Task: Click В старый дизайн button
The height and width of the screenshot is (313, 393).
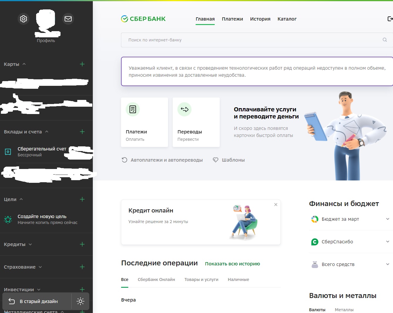Action: 37,301
